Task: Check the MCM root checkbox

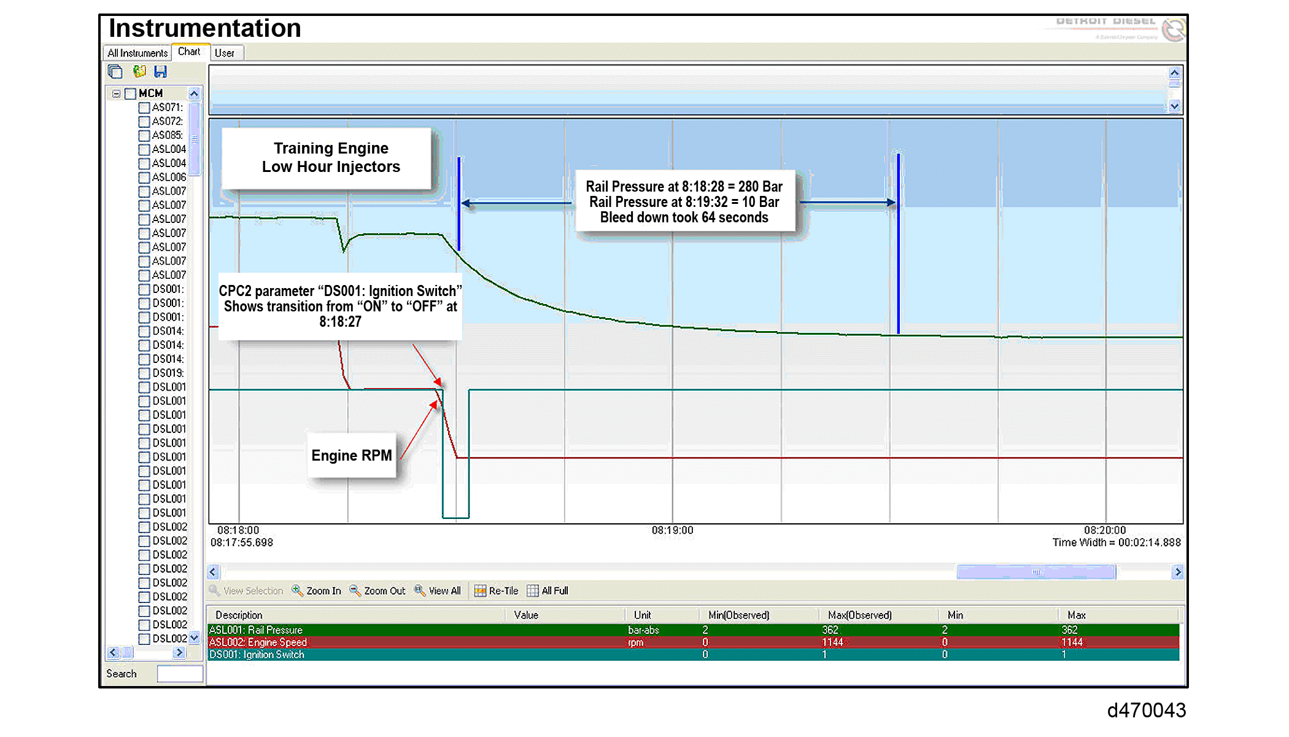Action: click(x=130, y=93)
